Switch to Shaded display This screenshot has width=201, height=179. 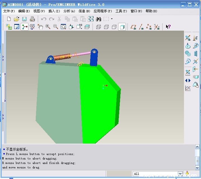(122, 27)
